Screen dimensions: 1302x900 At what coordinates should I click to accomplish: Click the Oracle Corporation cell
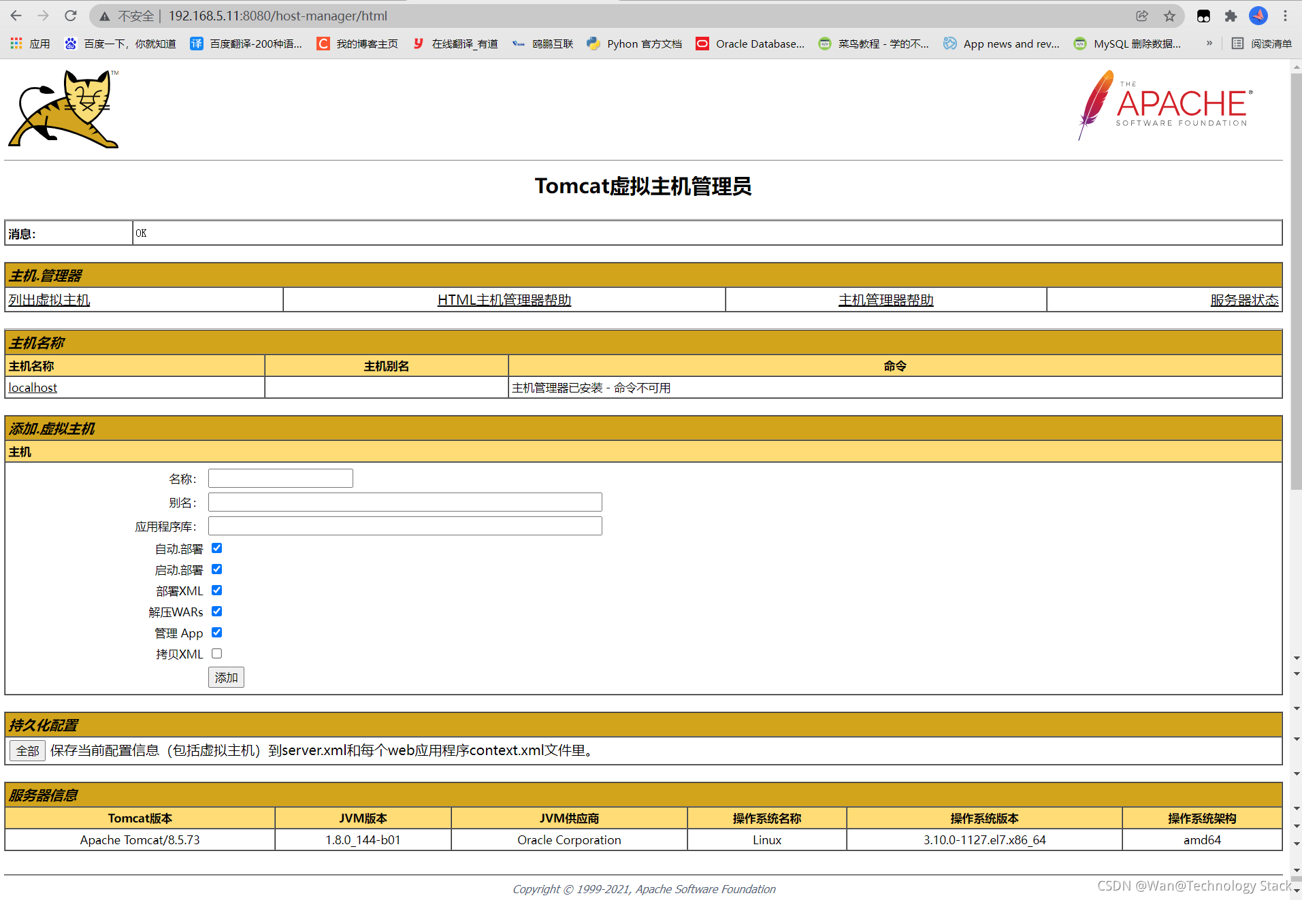[x=569, y=840]
